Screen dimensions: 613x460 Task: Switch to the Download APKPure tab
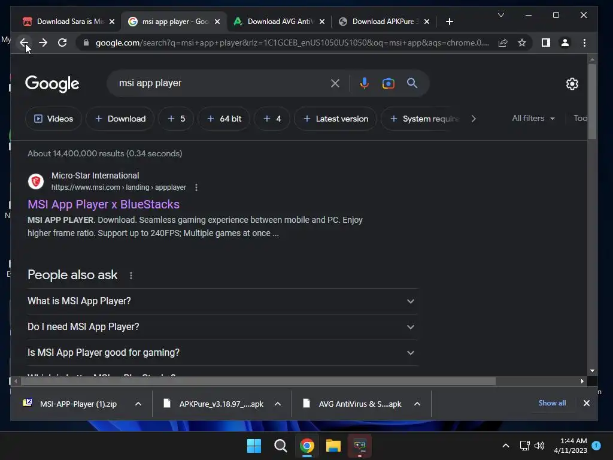(x=385, y=22)
